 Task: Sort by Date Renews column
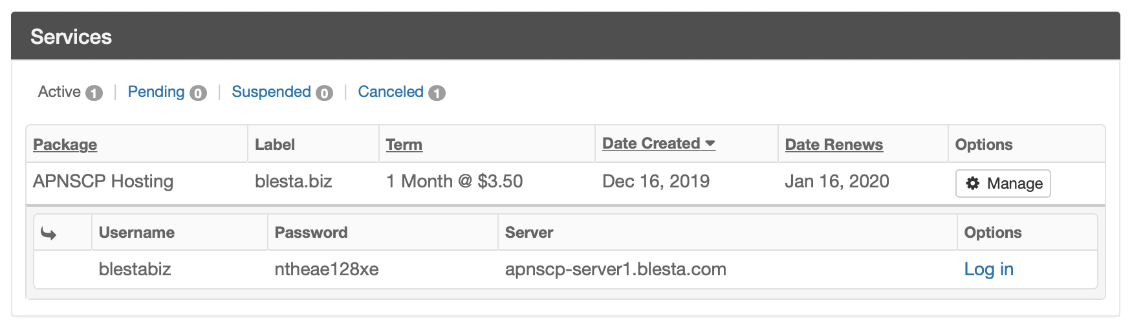pos(834,145)
